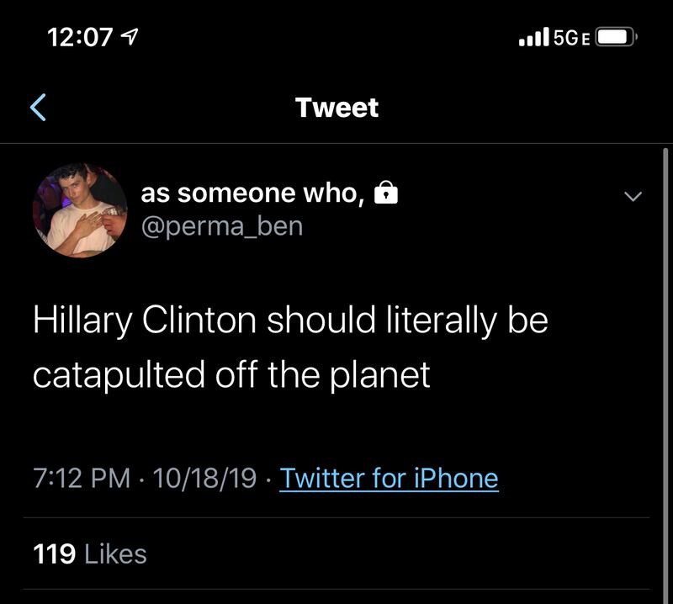Tap the "catapulted off the planet" tweet line
This screenshot has width=673, height=604.
tap(231, 374)
